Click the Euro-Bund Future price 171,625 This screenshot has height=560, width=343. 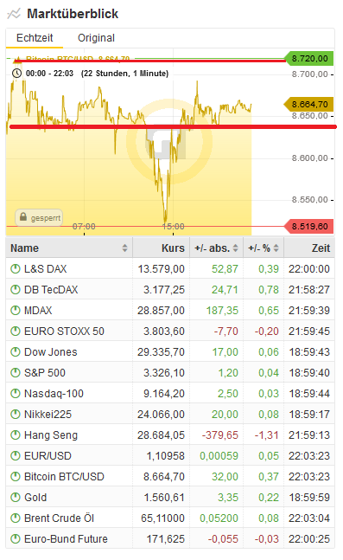pos(166,538)
